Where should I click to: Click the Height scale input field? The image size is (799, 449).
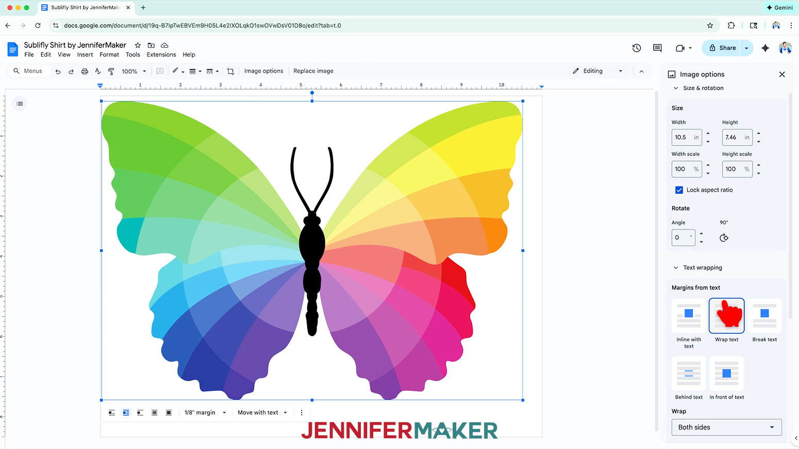pyautogui.click(x=737, y=169)
